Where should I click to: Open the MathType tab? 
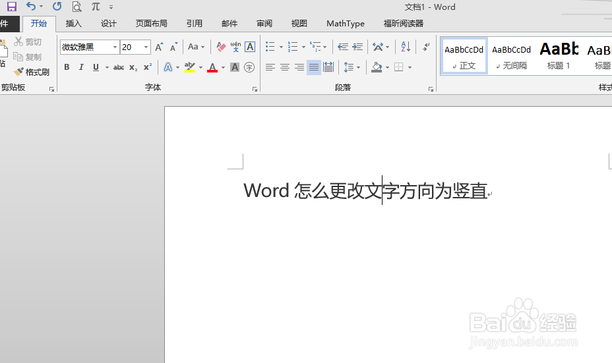coord(346,24)
